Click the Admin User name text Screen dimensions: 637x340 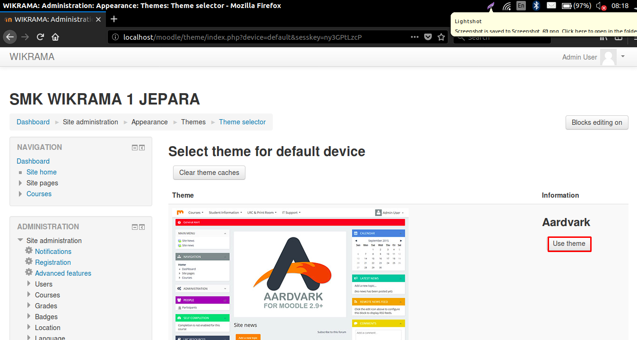tap(579, 57)
